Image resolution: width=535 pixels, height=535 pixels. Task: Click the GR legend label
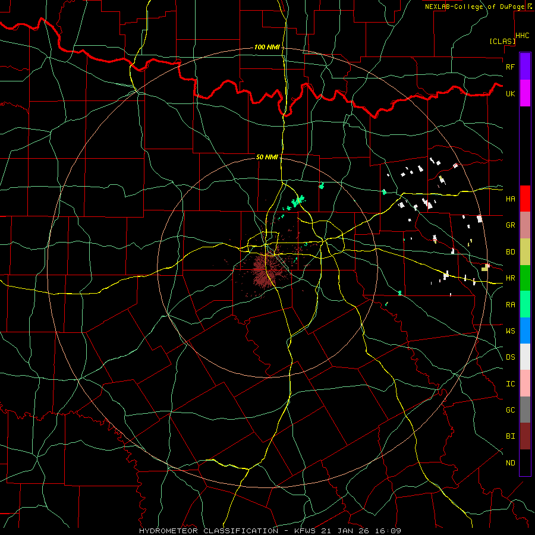pos(510,225)
